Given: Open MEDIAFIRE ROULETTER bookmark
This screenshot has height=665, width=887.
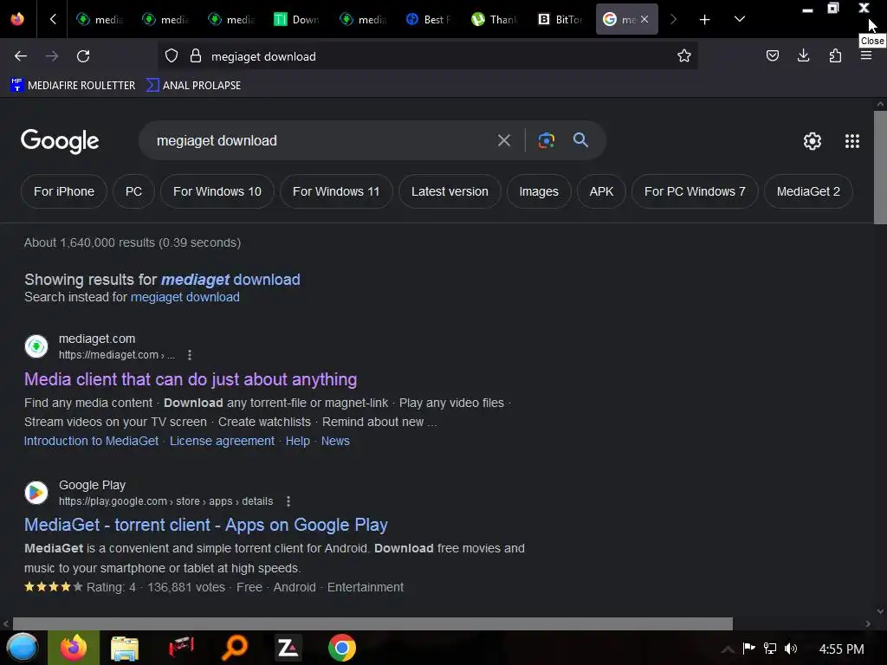Looking at the screenshot, I should tap(73, 86).
